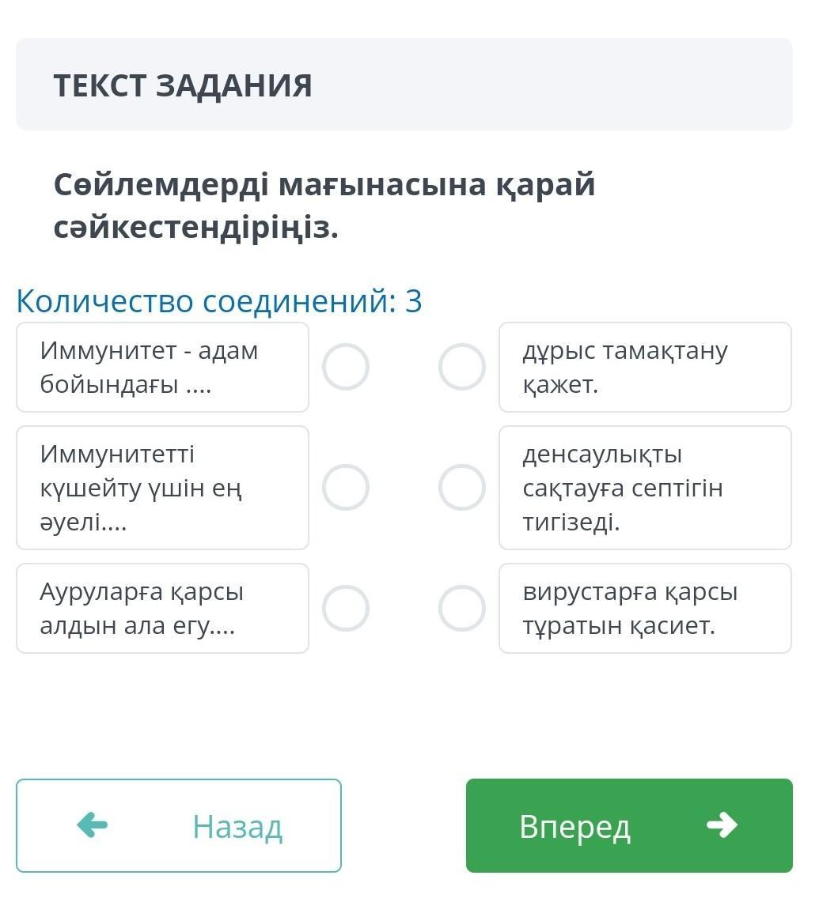Click the 'денсаулықты сақтауға септігін тигізеді' answer card
Image resolution: width=819 pixels, height=898 pixels.
[x=645, y=488]
